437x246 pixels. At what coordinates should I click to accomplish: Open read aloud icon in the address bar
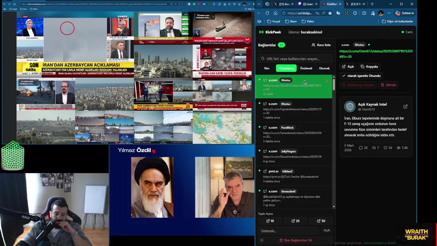point(323,13)
